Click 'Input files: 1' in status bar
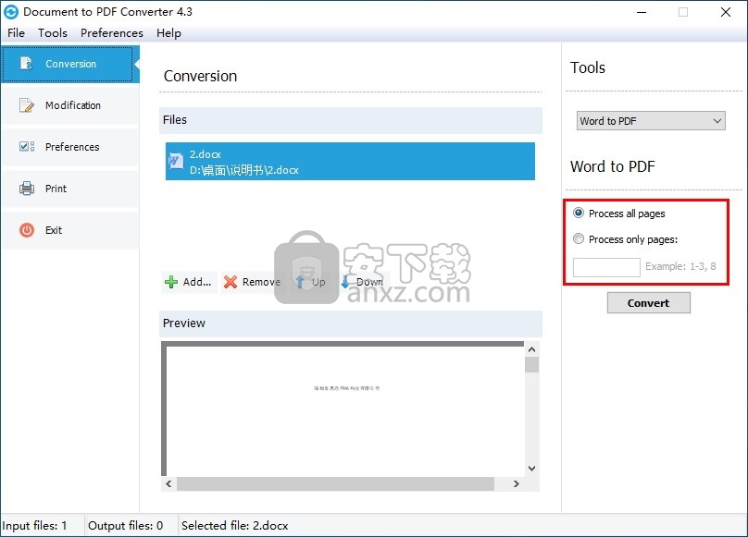Screen dimensions: 748x537 click(x=34, y=526)
